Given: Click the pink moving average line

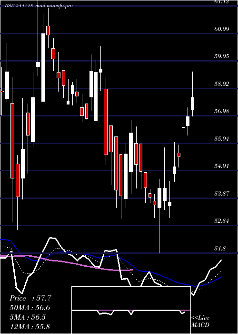Looking at the screenshot, I should click(x=67, y=263).
